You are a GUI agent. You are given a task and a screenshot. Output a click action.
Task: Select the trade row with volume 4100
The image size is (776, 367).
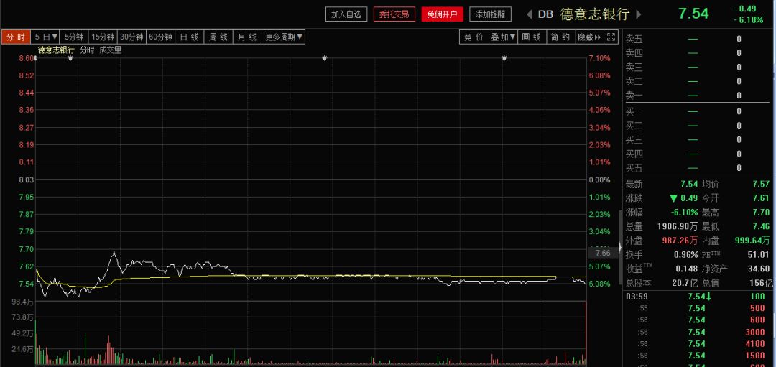pyautogui.click(x=697, y=344)
